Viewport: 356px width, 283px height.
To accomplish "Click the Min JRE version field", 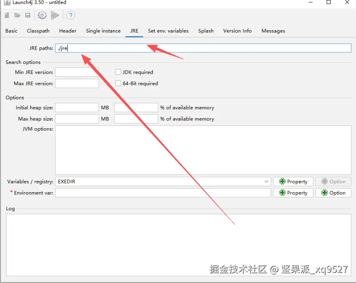I will pos(77,72).
